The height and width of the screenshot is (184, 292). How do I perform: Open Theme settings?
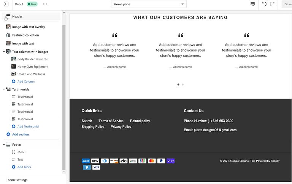[x=17, y=180]
